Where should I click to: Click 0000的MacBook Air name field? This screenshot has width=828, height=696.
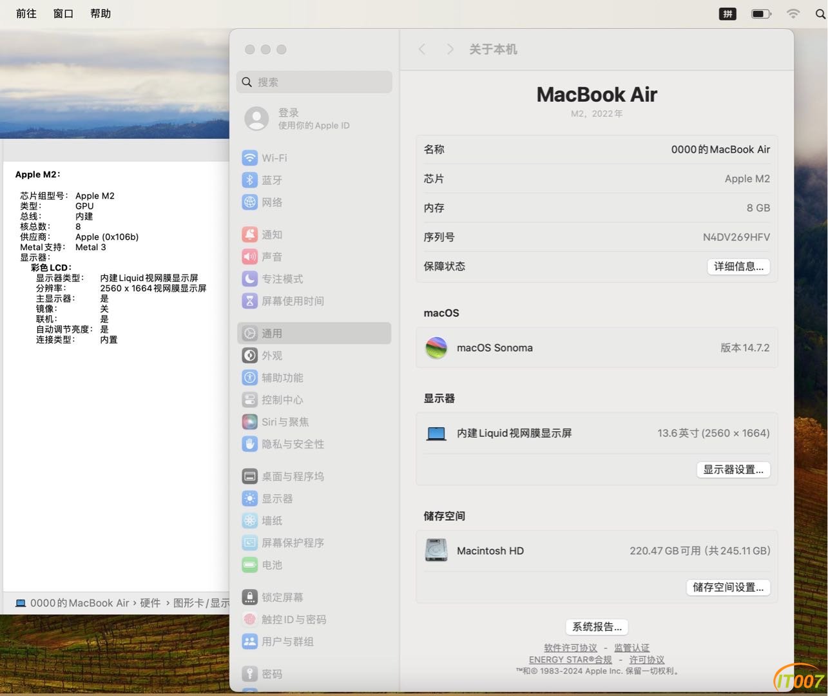(x=720, y=150)
